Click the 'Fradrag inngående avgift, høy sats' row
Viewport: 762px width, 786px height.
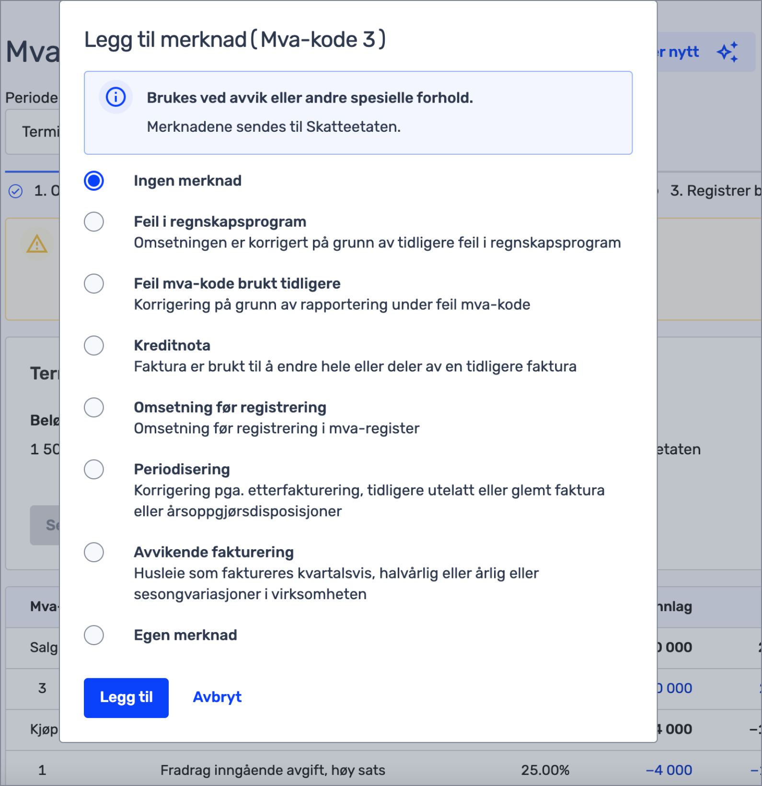point(383,770)
